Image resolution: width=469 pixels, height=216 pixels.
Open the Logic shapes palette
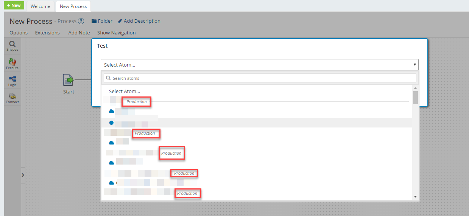[x=12, y=81]
